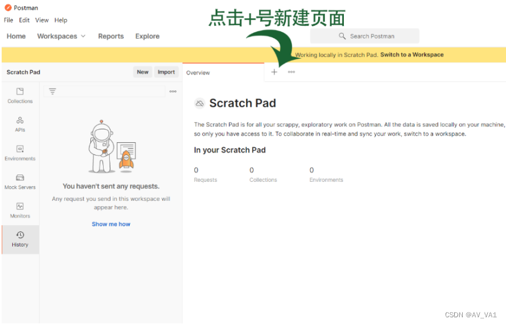Open the Environments sidebar panel

click(20, 153)
